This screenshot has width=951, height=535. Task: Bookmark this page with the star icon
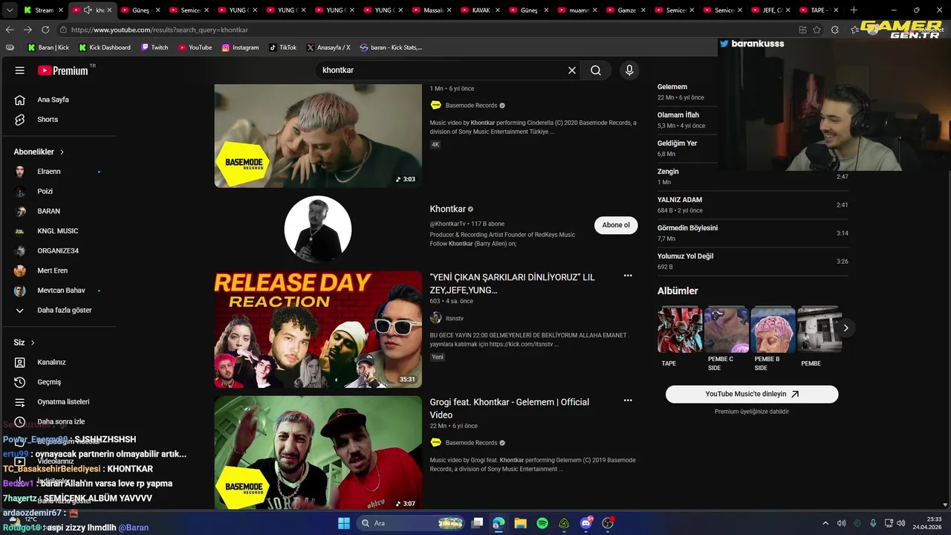pos(817,30)
